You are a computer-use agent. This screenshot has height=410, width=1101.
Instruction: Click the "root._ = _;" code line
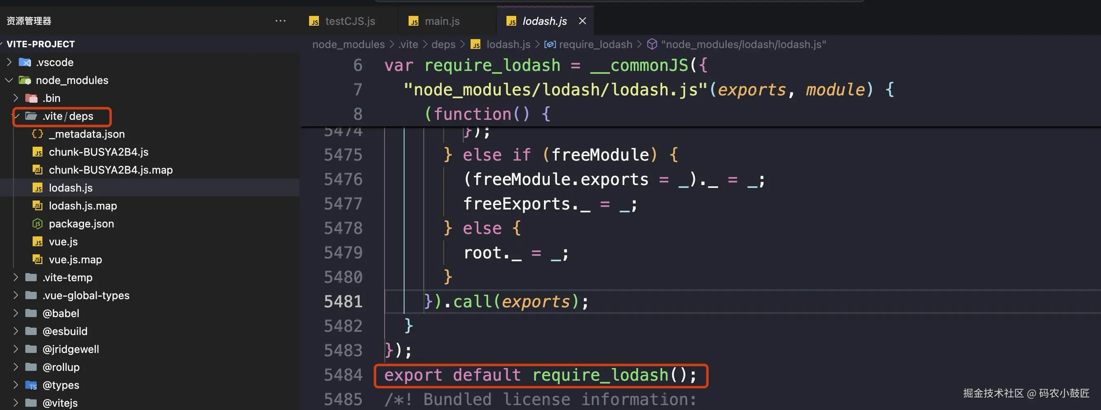coord(516,253)
